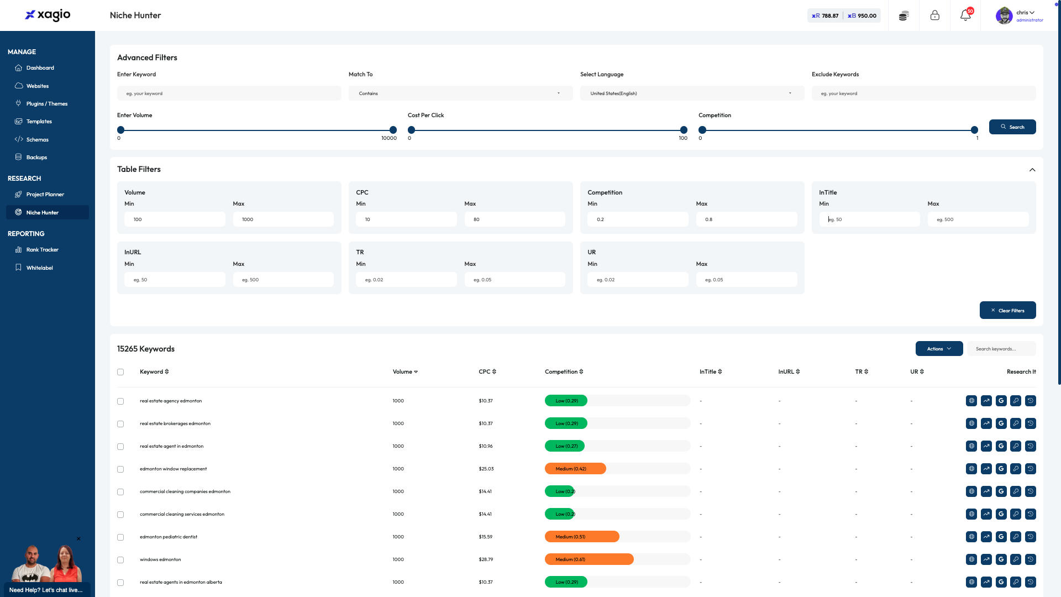This screenshot has height=597, width=1061.
Task: Check commercial cleaning services edmonton row
Action: pos(120,515)
